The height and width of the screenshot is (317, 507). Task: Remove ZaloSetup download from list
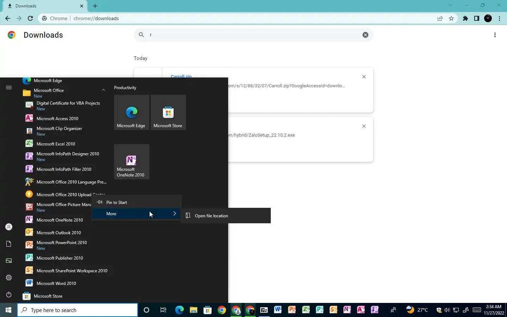(364, 126)
